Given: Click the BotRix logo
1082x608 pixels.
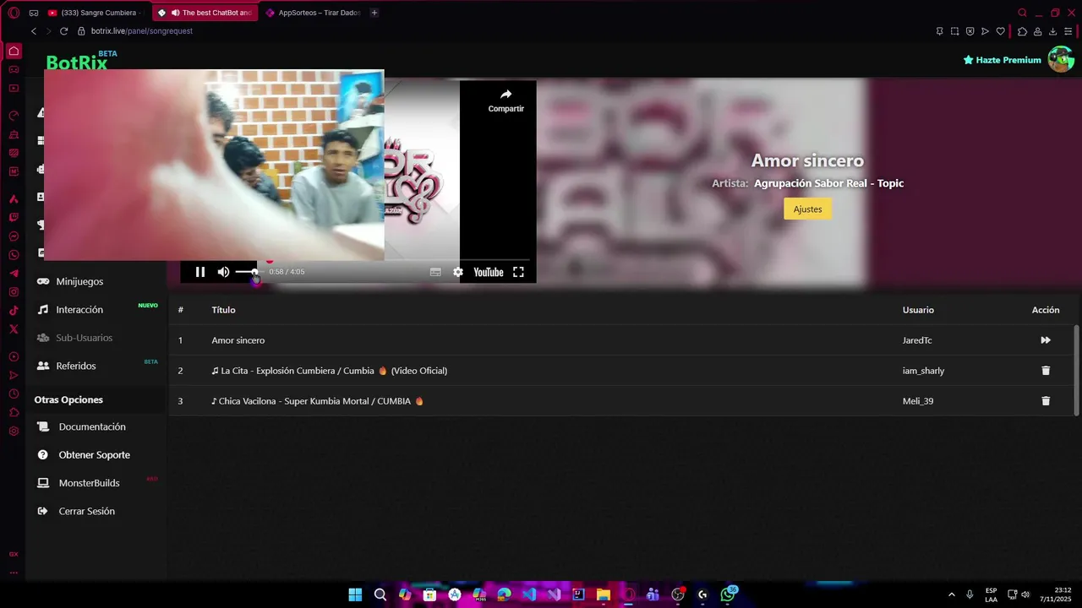Looking at the screenshot, I should (77, 62).
